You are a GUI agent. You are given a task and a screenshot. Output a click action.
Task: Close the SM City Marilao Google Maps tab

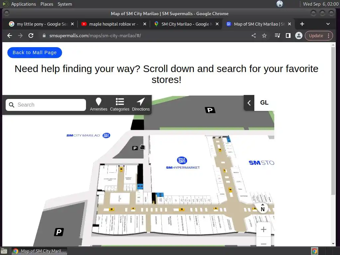(217, 24)
